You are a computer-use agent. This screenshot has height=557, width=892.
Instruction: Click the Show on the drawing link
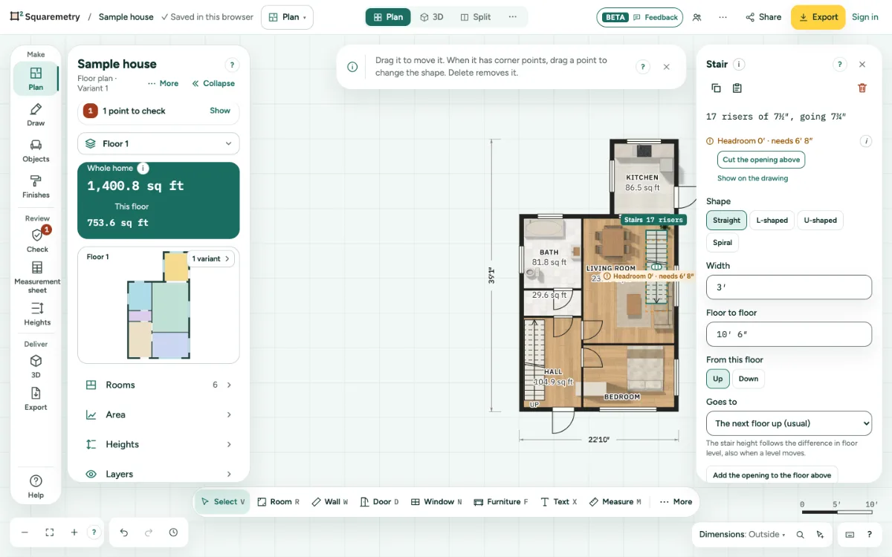click(x=752, y=178)
